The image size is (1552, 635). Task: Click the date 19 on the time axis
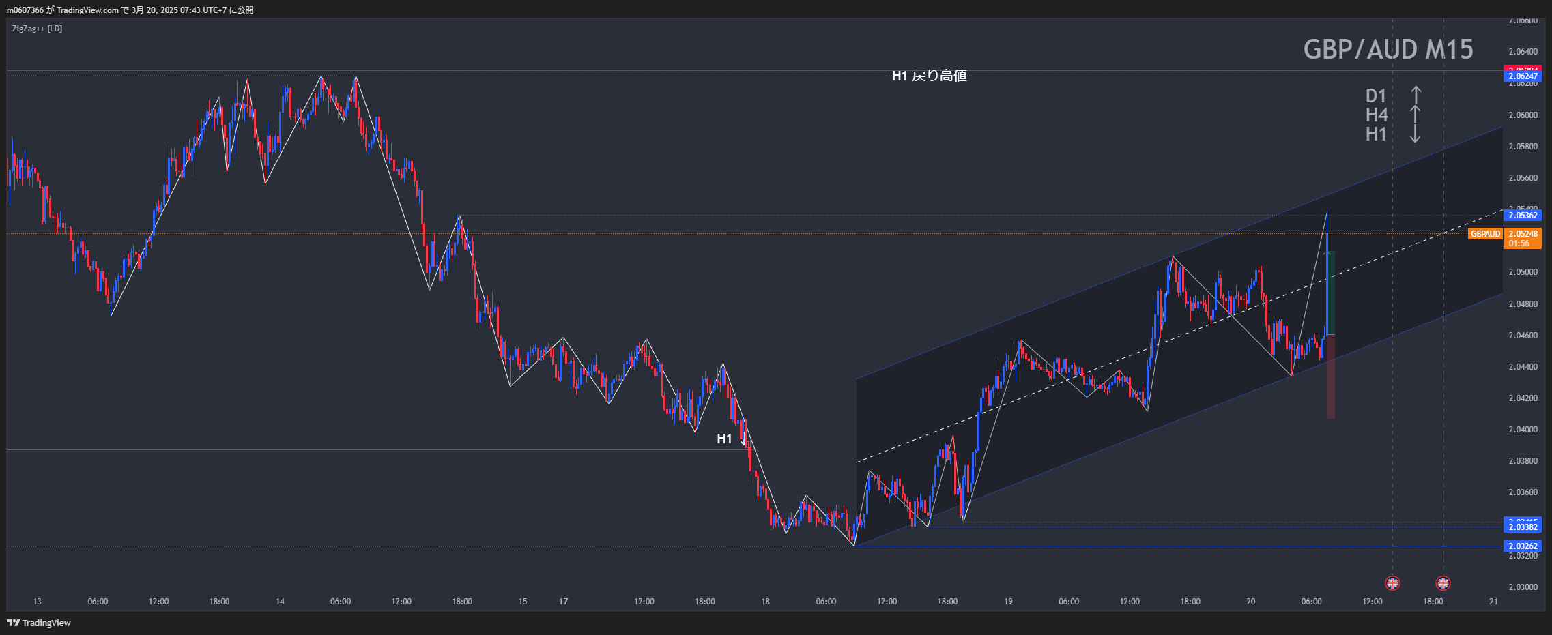tap(1008, 602)
